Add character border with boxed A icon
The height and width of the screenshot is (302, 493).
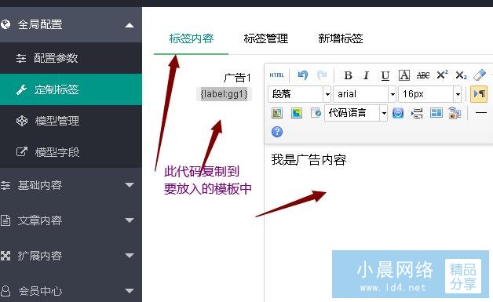(x=404, y=75)
